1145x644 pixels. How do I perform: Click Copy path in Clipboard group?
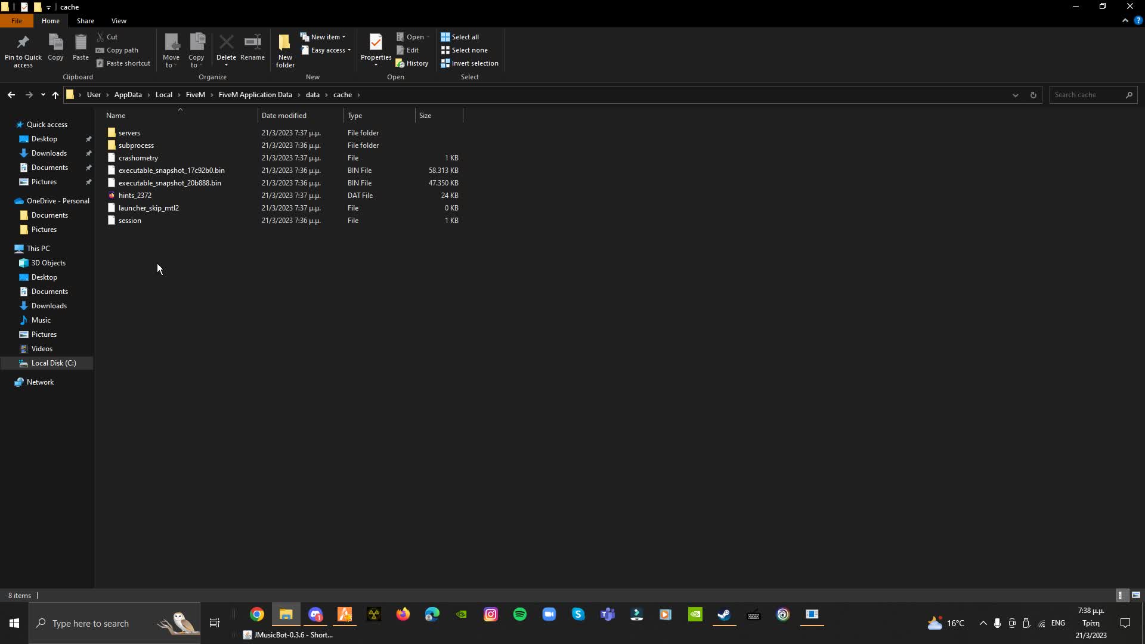click(117, 50)
